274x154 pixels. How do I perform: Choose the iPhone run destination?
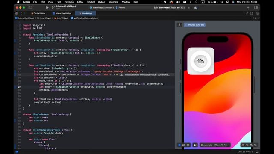120,8
